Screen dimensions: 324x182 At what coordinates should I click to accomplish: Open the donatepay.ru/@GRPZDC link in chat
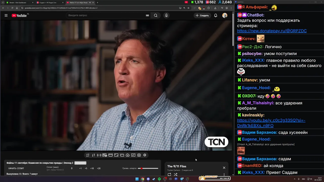pyautogui.click(x=272, y=31)
